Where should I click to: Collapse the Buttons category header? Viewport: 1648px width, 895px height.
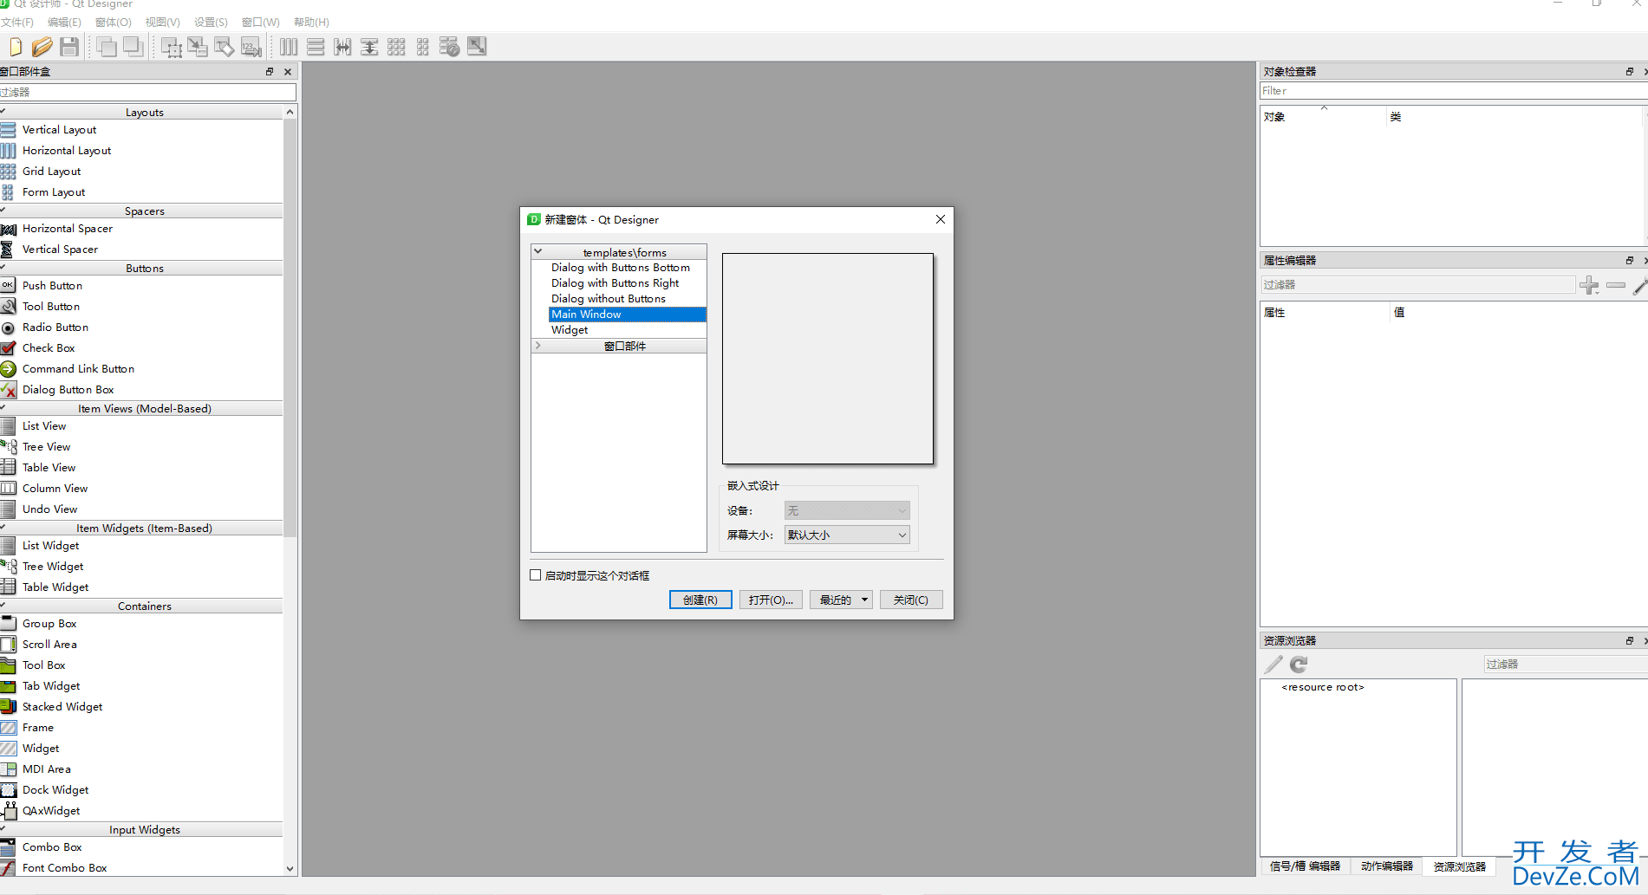(141, 269)
